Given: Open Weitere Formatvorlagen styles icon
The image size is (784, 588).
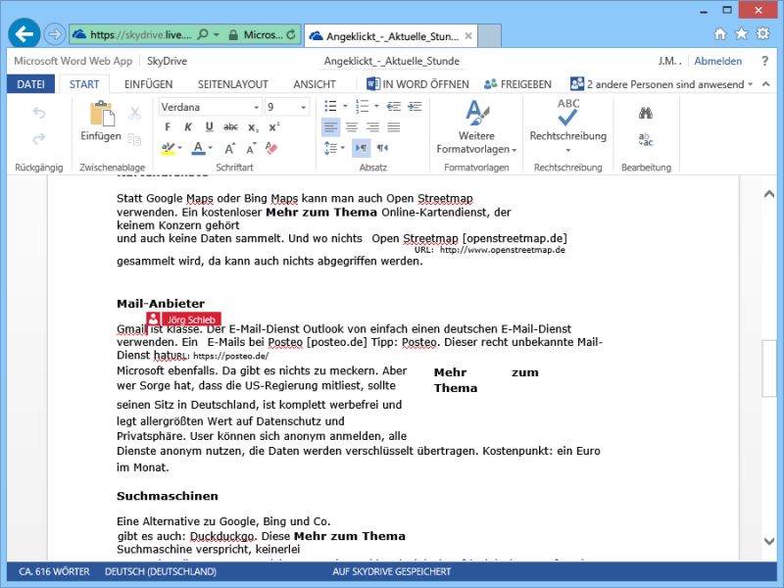Looking at the screenshot, I should 476,113.
